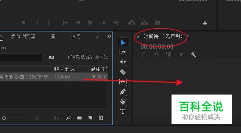Expand the hidden panel tabs chevron
Screen dimensions: 241x133
tap(109, 36)
